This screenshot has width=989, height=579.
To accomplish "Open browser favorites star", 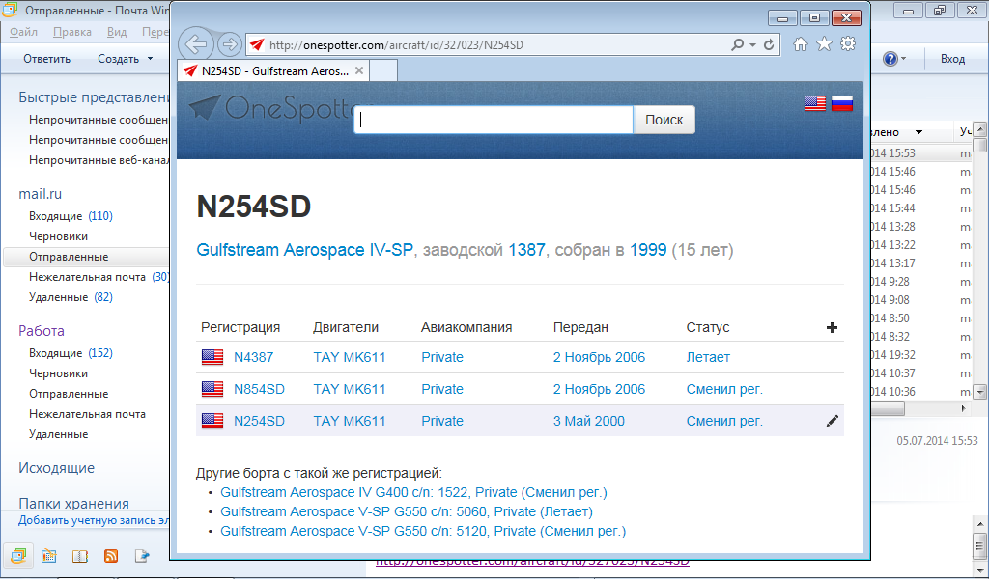I will [x=825, y=44].
